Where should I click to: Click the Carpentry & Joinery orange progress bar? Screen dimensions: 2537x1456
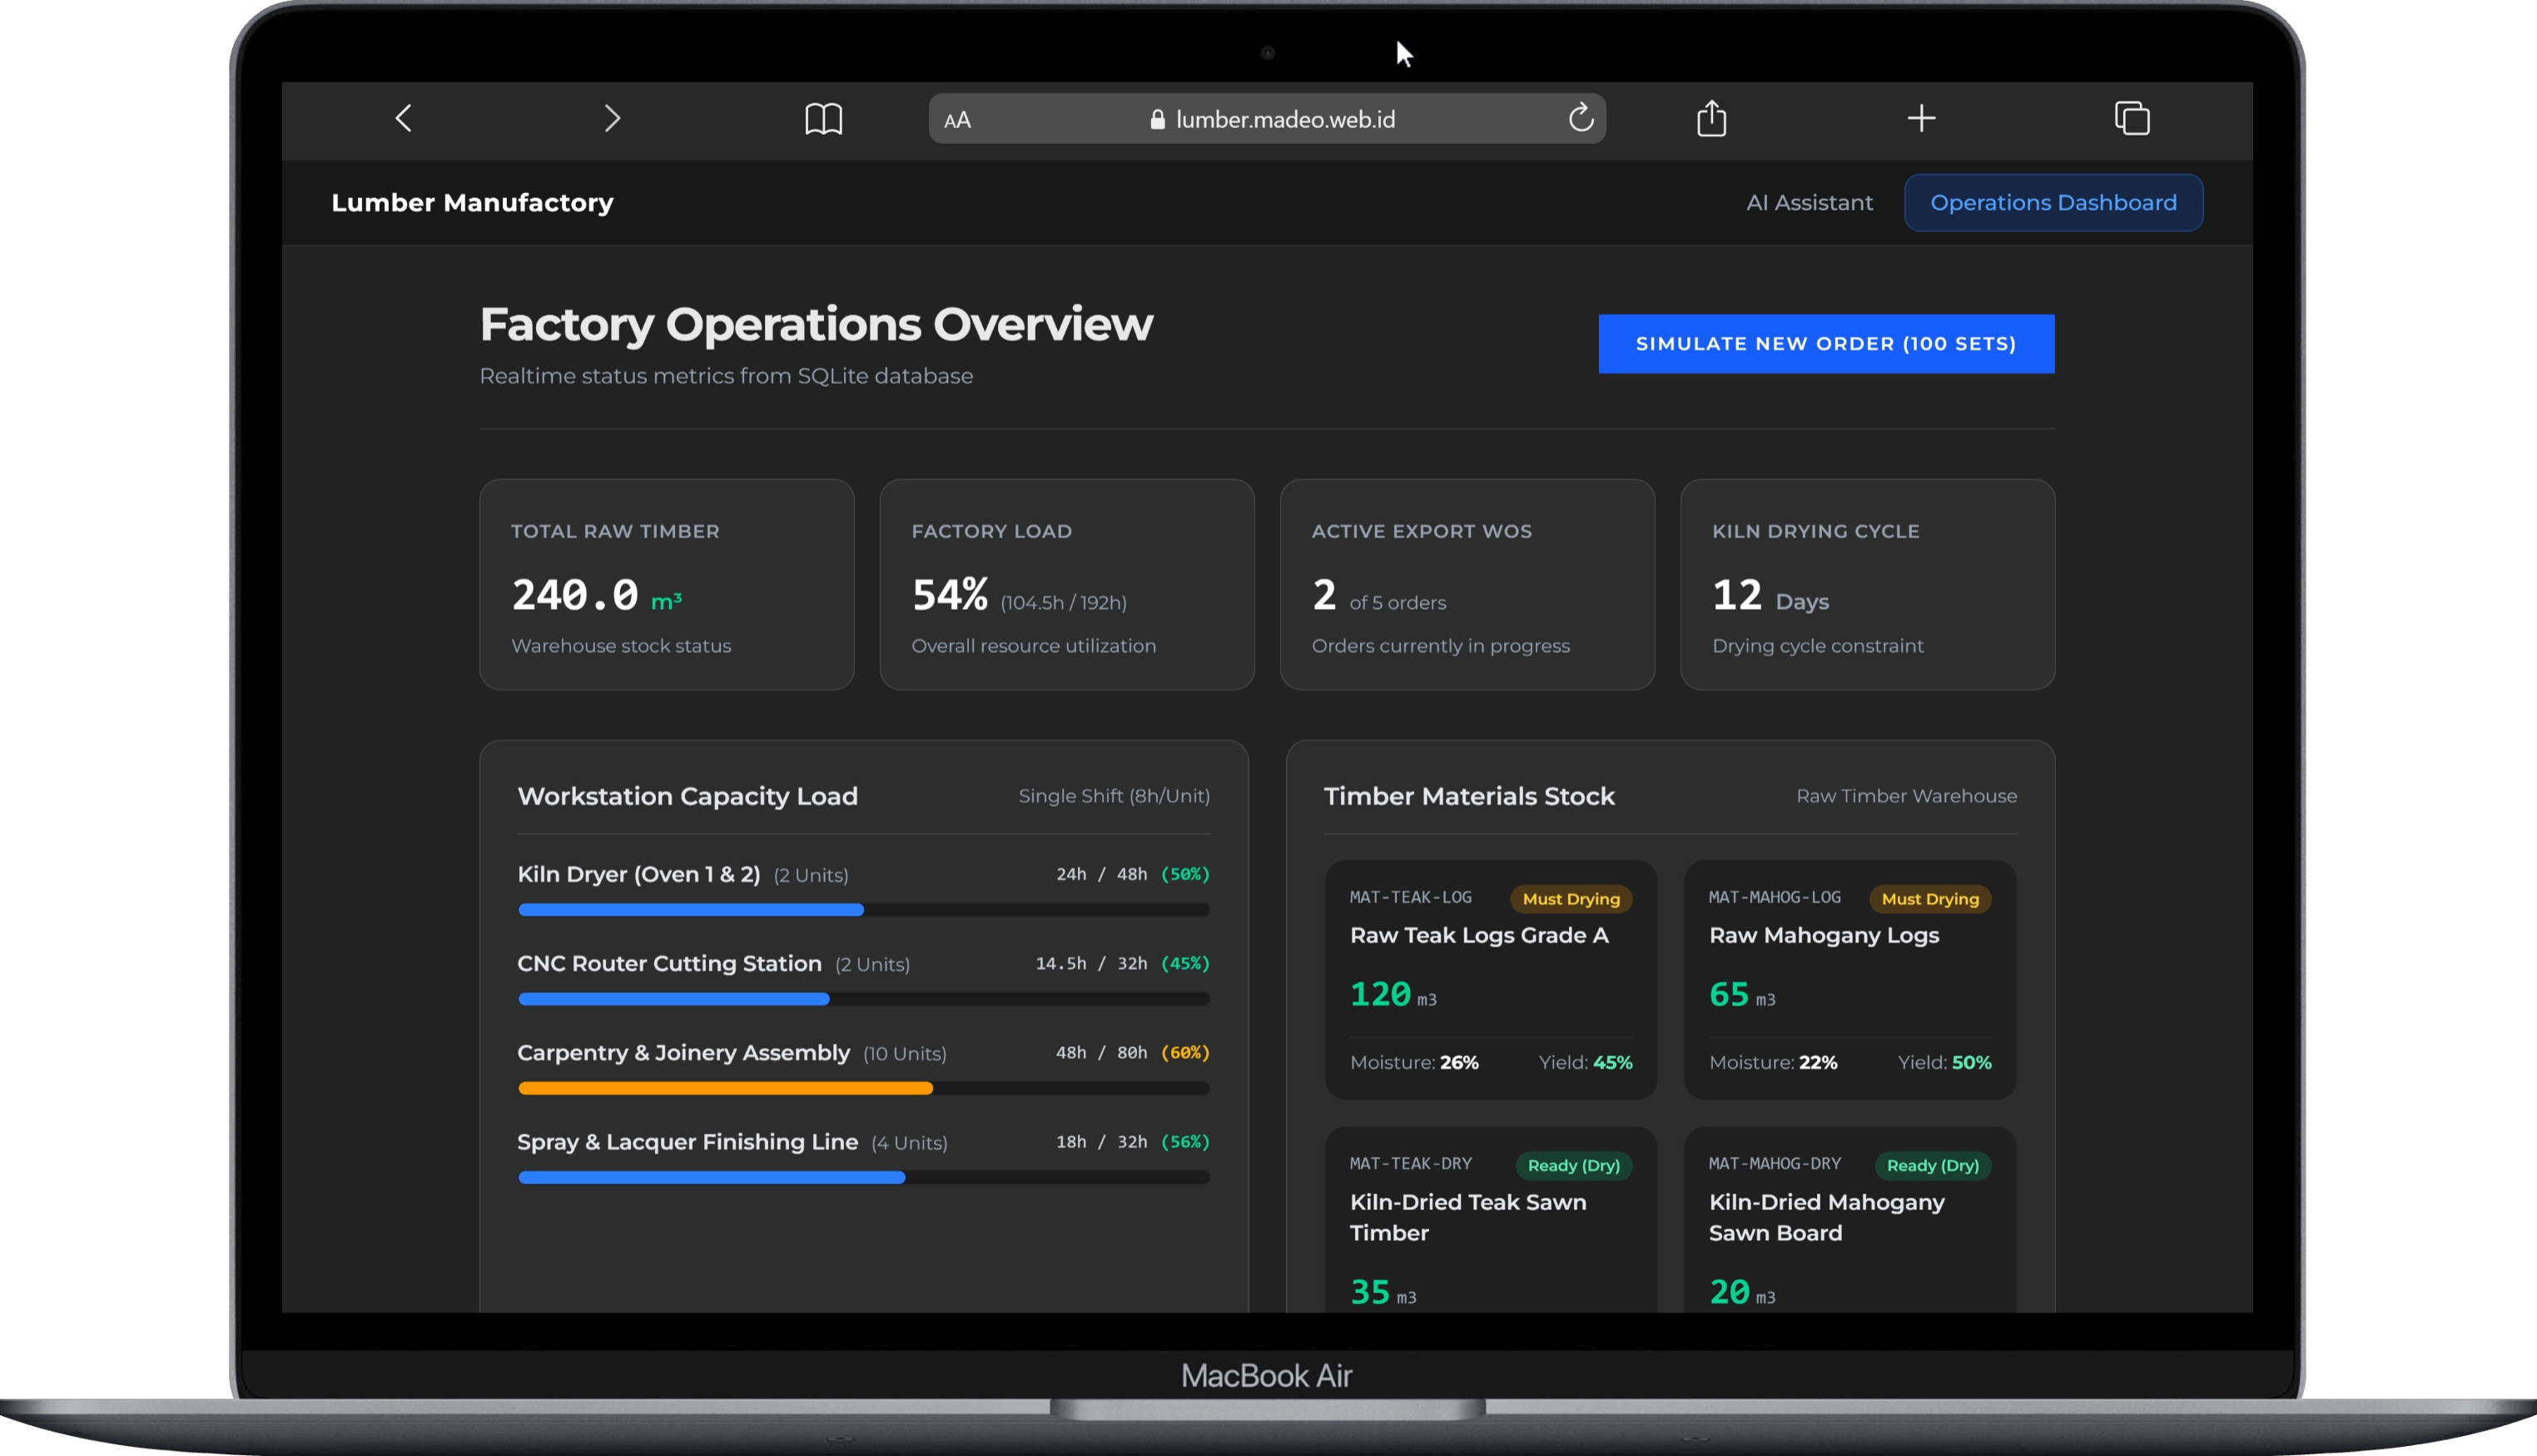pyautogui.click(x=725, y=1088)
